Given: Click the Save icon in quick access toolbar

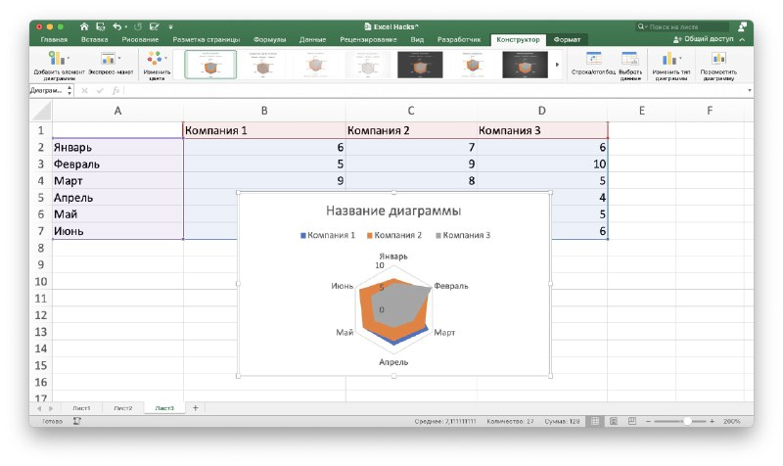Looking at the screenshot, I should tap(101, 26).
